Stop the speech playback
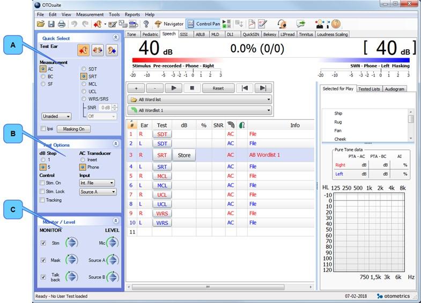The width and height of the screenshot is (421, 303). (x=191, y=88)
